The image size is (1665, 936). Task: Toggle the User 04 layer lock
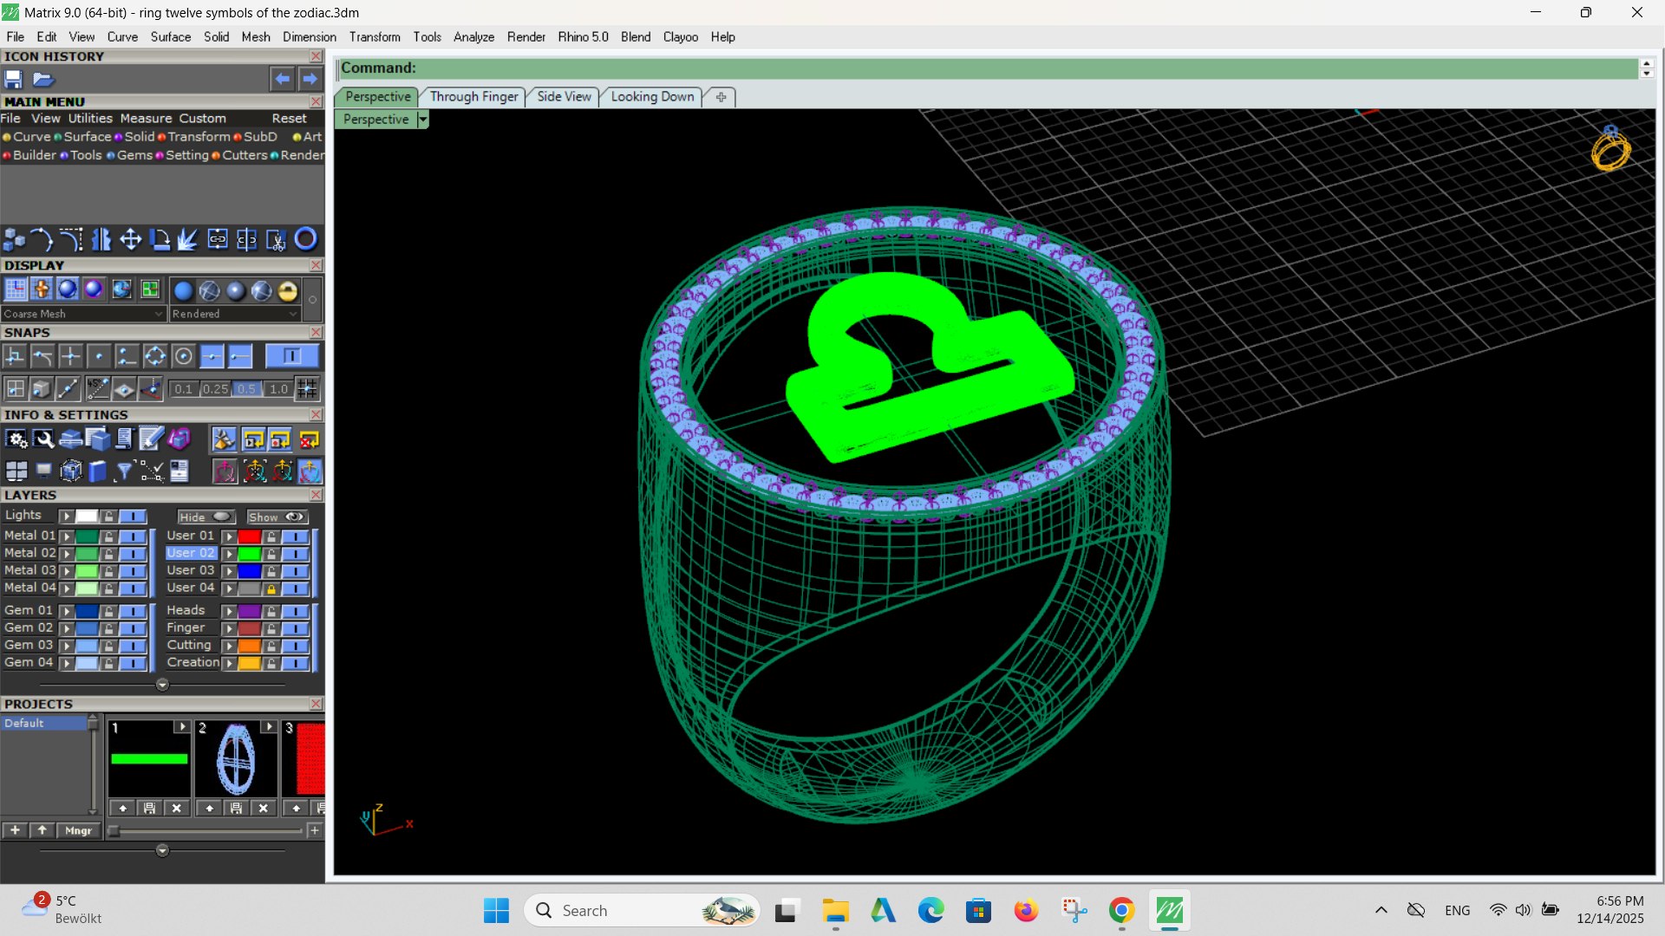click(x=271, y=588)
